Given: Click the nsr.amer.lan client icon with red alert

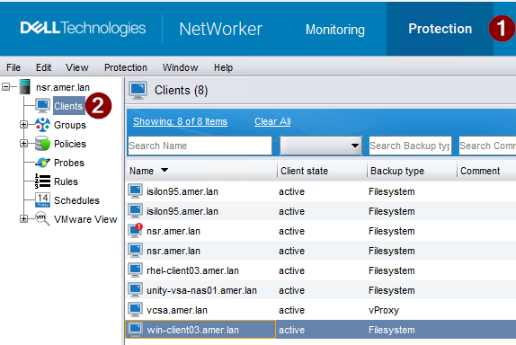Looking at the screenshot, I should pyautogui.click(x=135, y=231).
